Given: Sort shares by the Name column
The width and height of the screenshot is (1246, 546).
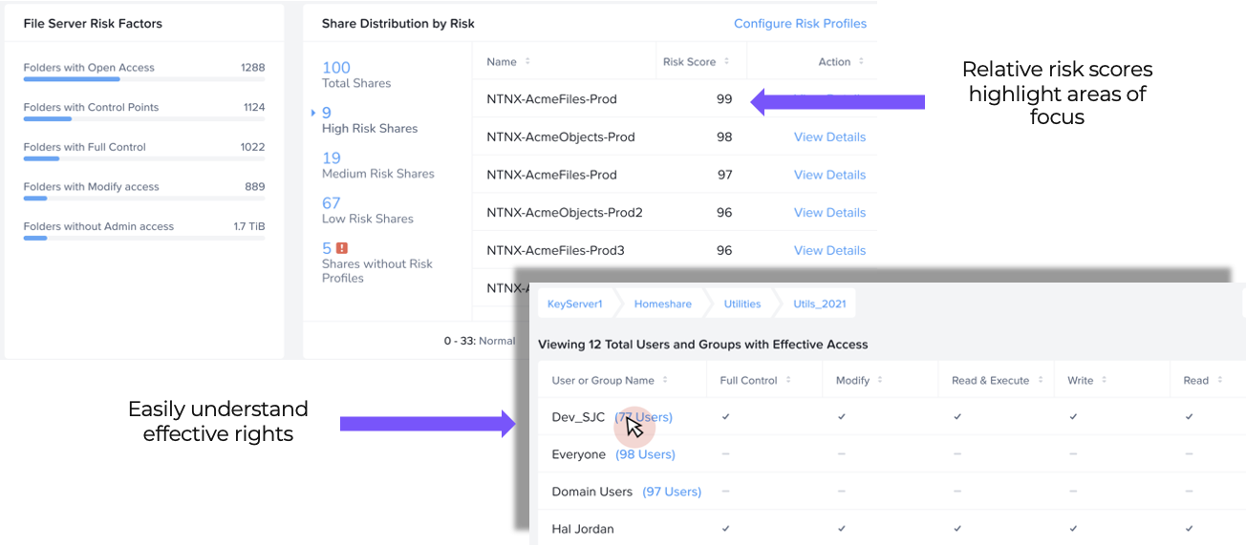Looking at the screenshot, I should pyautogui.click(x=527, y=62).
